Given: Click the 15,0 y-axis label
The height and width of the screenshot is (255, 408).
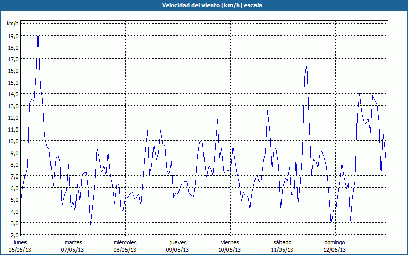Looking at the screenshot, I should [x=13, y=83].
